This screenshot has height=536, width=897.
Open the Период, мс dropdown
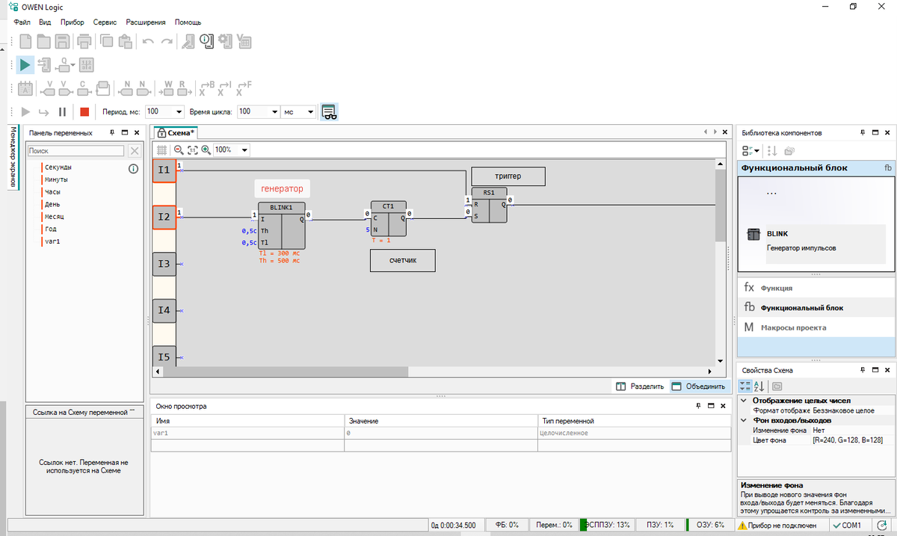(178, 111)
